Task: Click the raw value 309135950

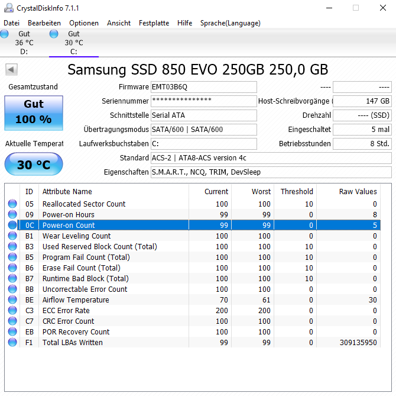Action: tap(358, 342)
